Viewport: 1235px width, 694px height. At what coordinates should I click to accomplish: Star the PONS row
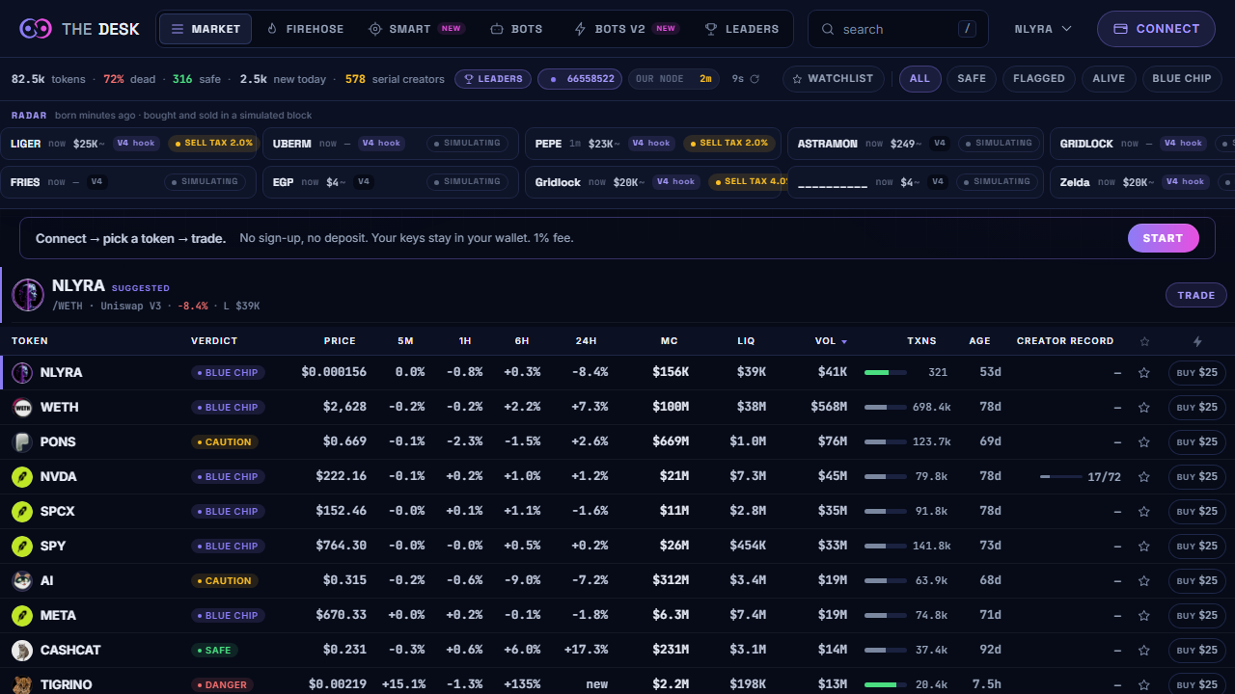click(x=1144, y=441)
